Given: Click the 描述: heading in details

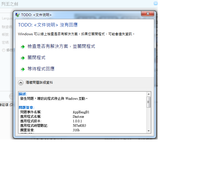Looking at the screenshot, I should click(x=23, y=94).
